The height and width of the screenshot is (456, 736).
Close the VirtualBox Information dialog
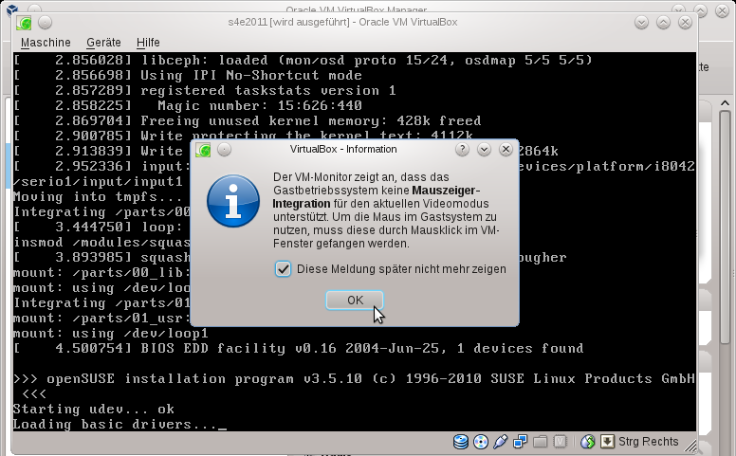click(x=506, y=150)
